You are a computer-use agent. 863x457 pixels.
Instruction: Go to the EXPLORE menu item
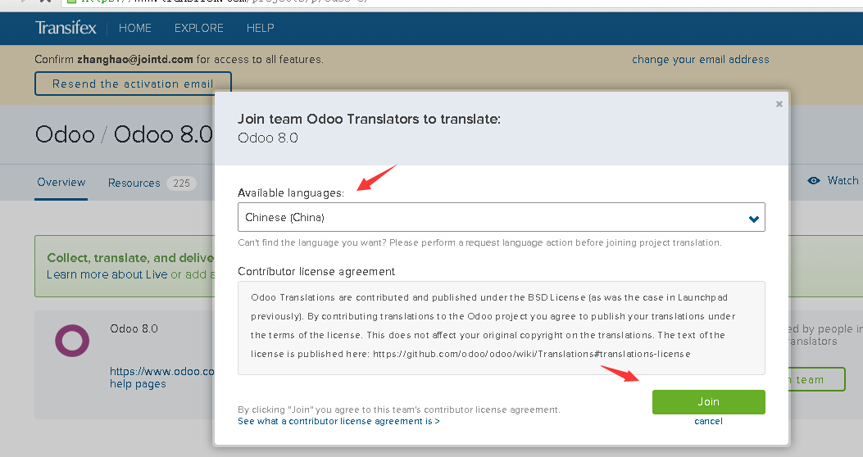point(198,28)
